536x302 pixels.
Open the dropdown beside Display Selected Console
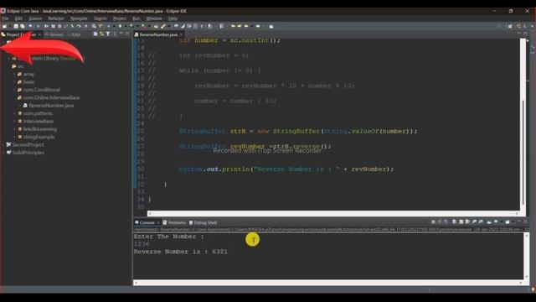click(x=502, y=221)
